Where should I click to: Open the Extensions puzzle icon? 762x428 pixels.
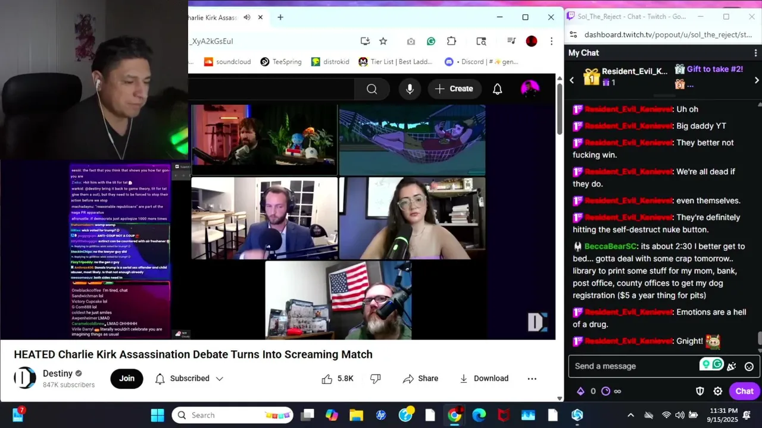point(451,41)
